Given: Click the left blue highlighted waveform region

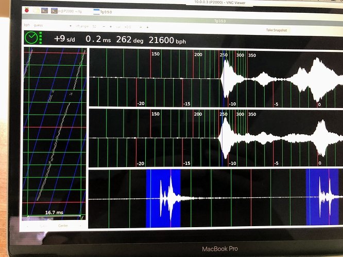Looking at the screenshot, I should coord(163,198).
